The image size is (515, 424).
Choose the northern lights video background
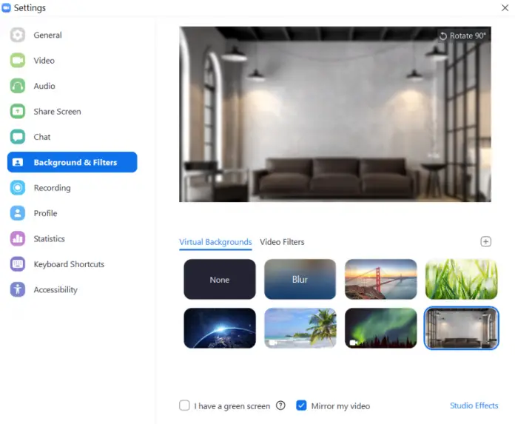380,328
